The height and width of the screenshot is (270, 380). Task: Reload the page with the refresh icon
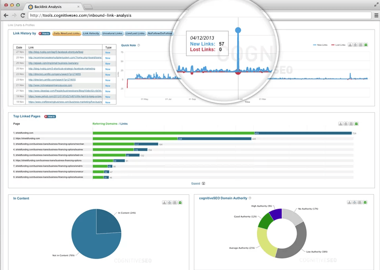[x=23, y=15]
